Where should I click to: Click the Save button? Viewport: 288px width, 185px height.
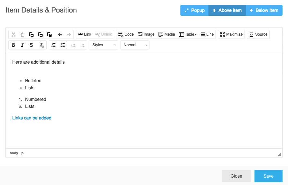(x=268, y=176)
